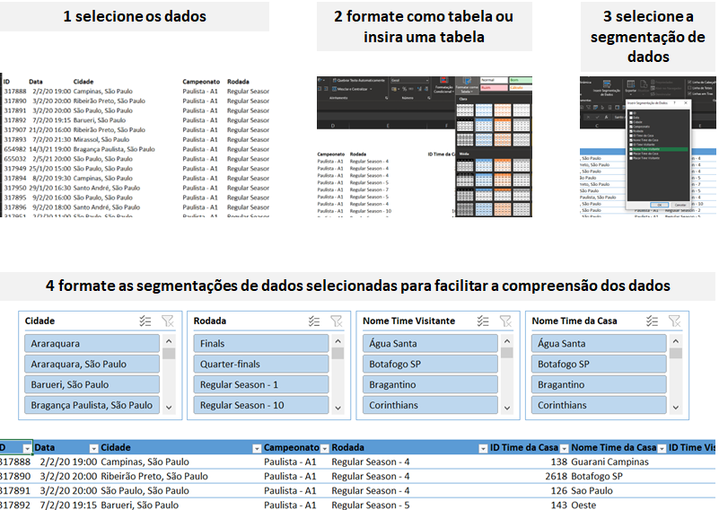The height and width of the screenshot is (510, 719).
Task: Click the 'Nome Time Visitante' slicer title
Action: 409,321
